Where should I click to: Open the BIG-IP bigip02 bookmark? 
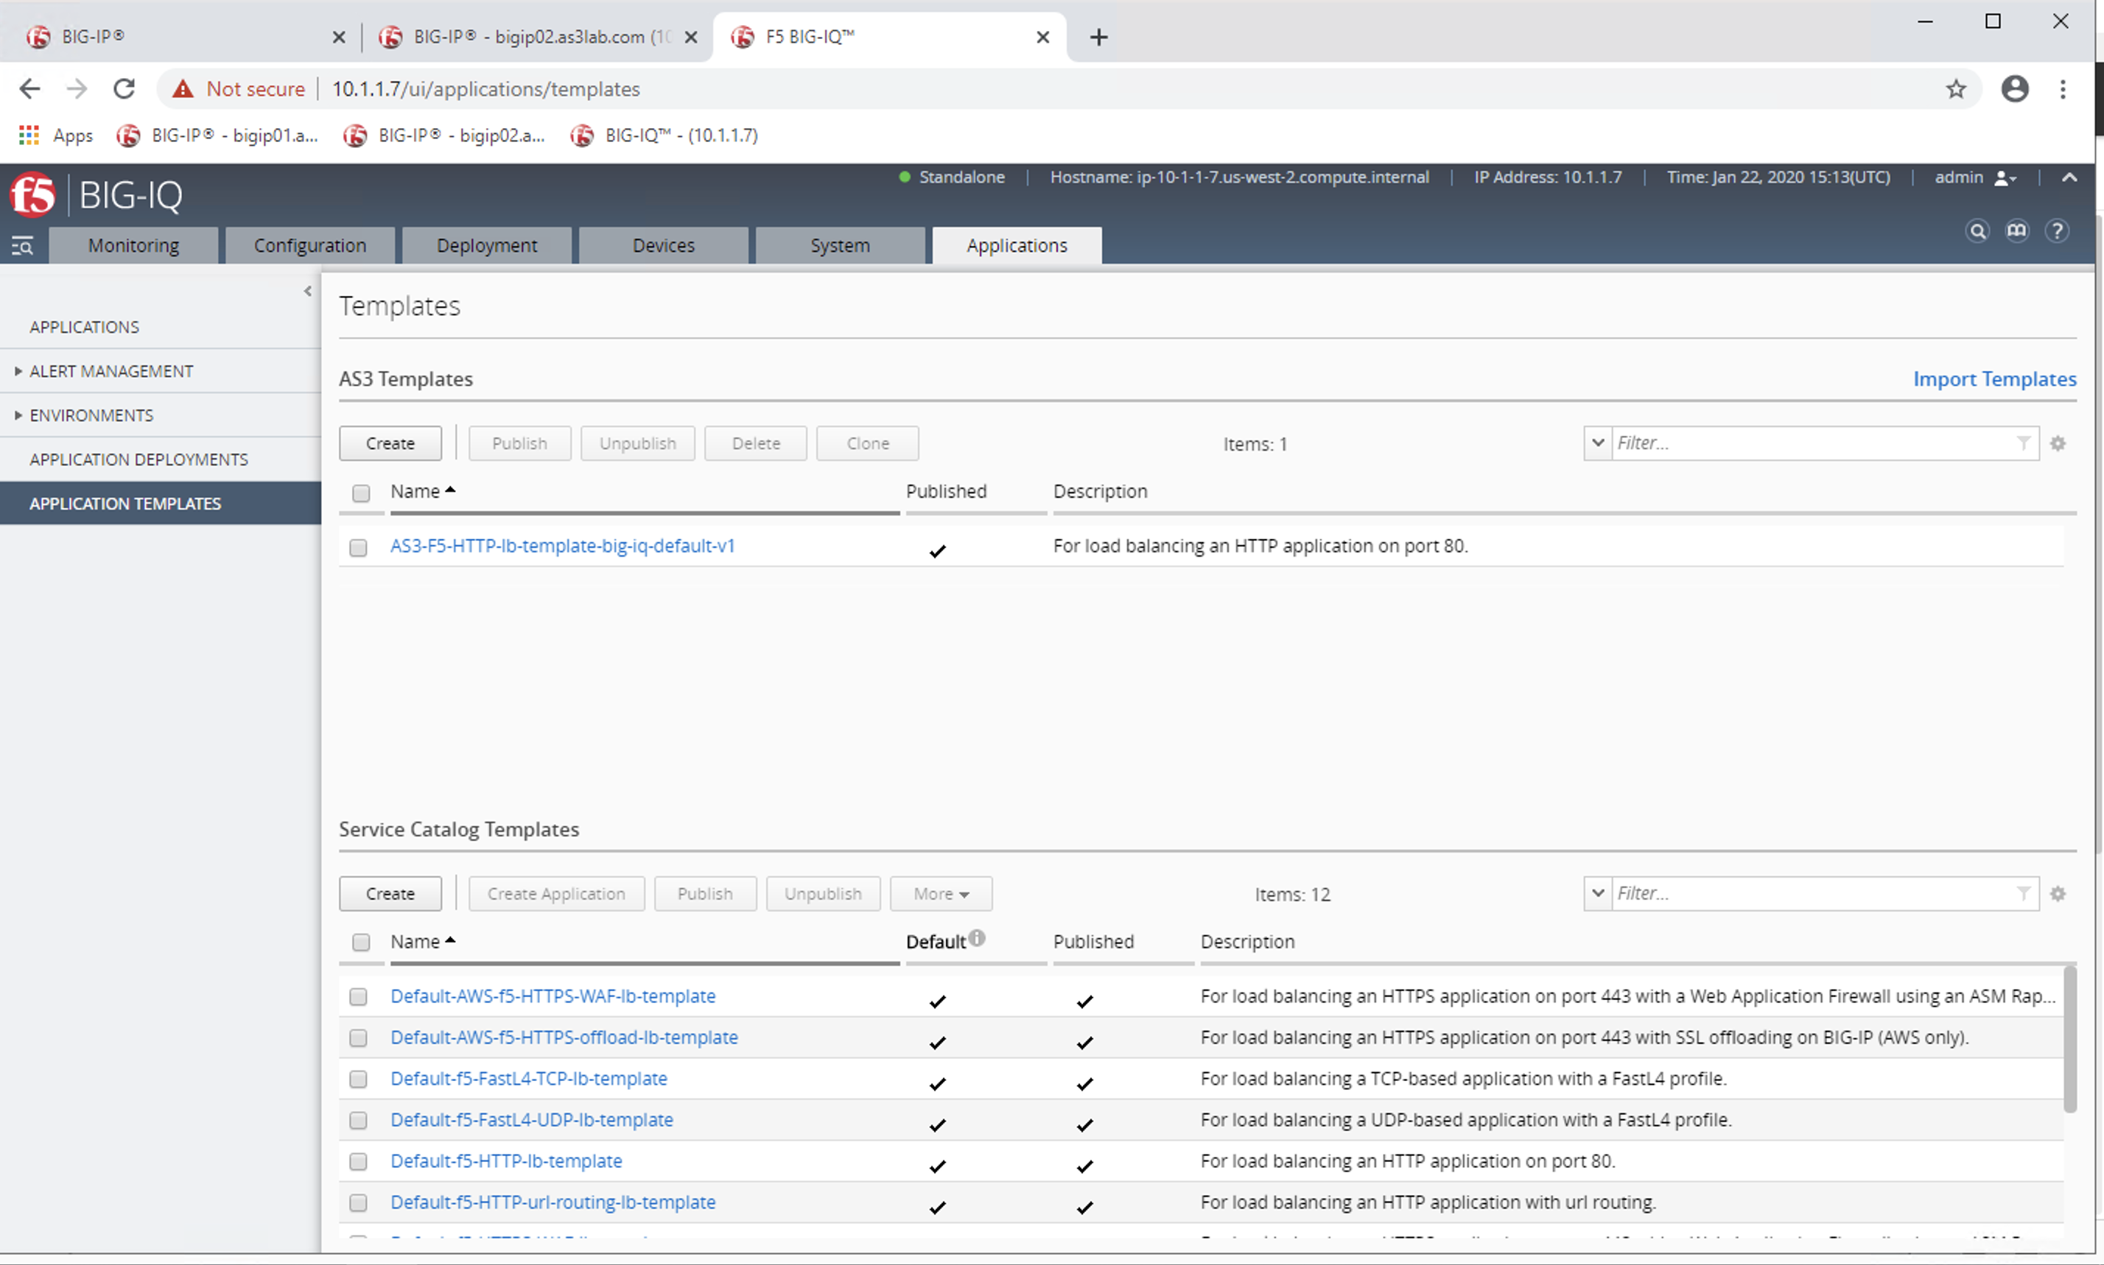coord(444,135)
